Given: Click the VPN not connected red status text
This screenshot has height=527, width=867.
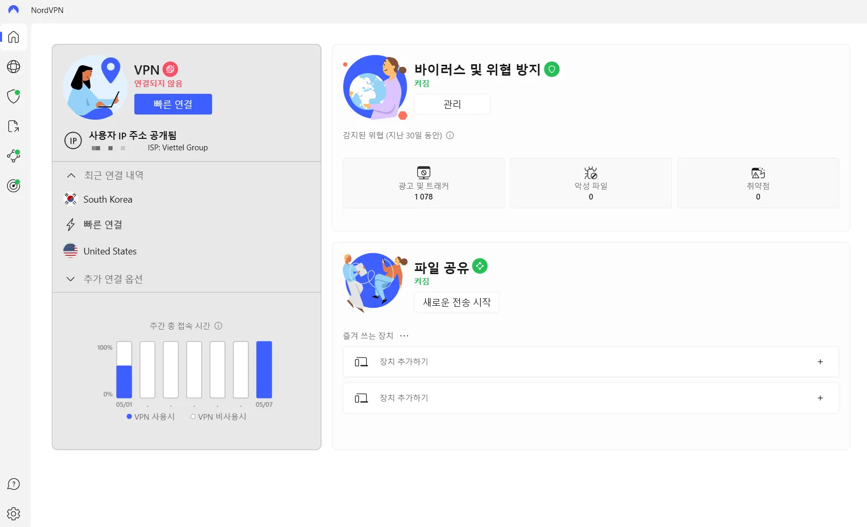Looking at the screenshot, I should (x=158, y=83).
